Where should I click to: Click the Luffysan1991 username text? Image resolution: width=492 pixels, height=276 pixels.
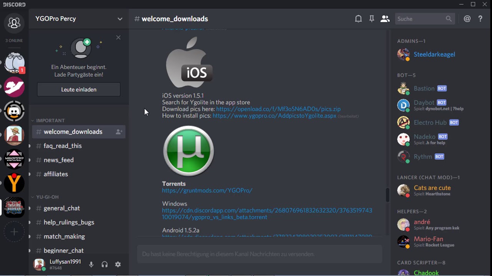(65, 262)
